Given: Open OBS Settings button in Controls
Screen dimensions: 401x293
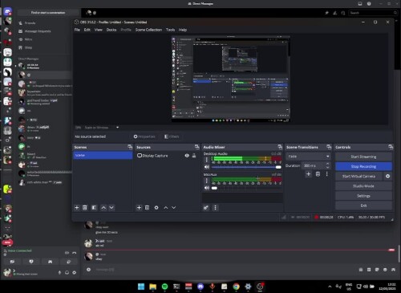Looking at the screenshot, I should point(363,196).
